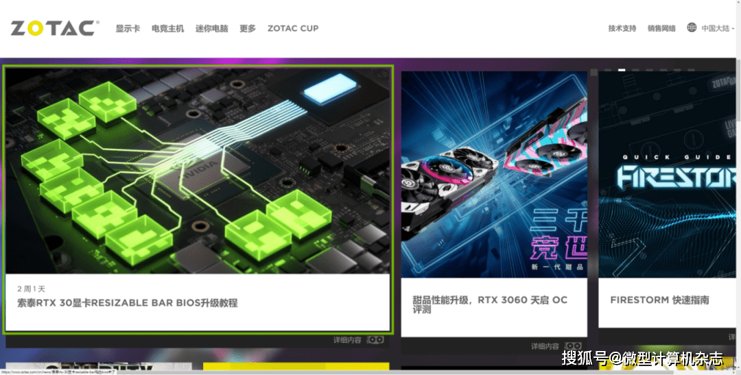The image size is (741, 375).
Task: Open the 迷你电脑 menu
Action: 211,28
